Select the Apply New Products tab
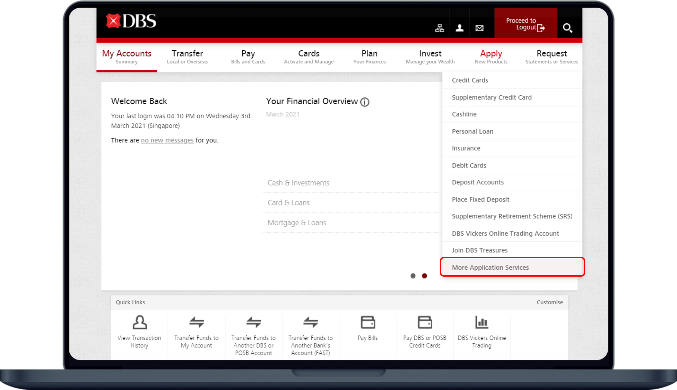The image size is (677, 390). pyautogui.click(x=490, y=56)
